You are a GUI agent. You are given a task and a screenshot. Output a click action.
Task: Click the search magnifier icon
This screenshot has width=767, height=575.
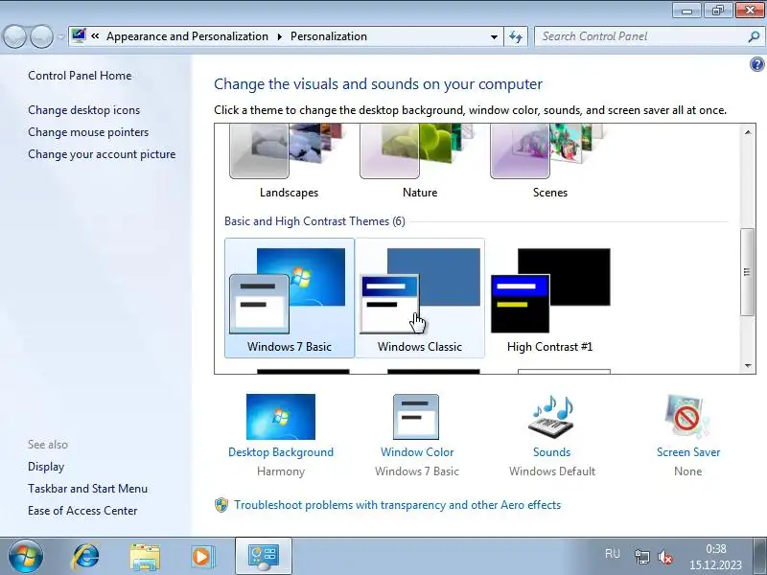pyautogui.click(x=754, y=36)
